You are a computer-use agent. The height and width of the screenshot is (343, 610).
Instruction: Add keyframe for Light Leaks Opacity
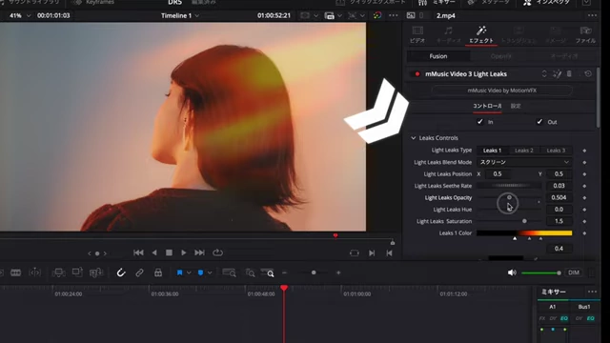coord(584,197)
